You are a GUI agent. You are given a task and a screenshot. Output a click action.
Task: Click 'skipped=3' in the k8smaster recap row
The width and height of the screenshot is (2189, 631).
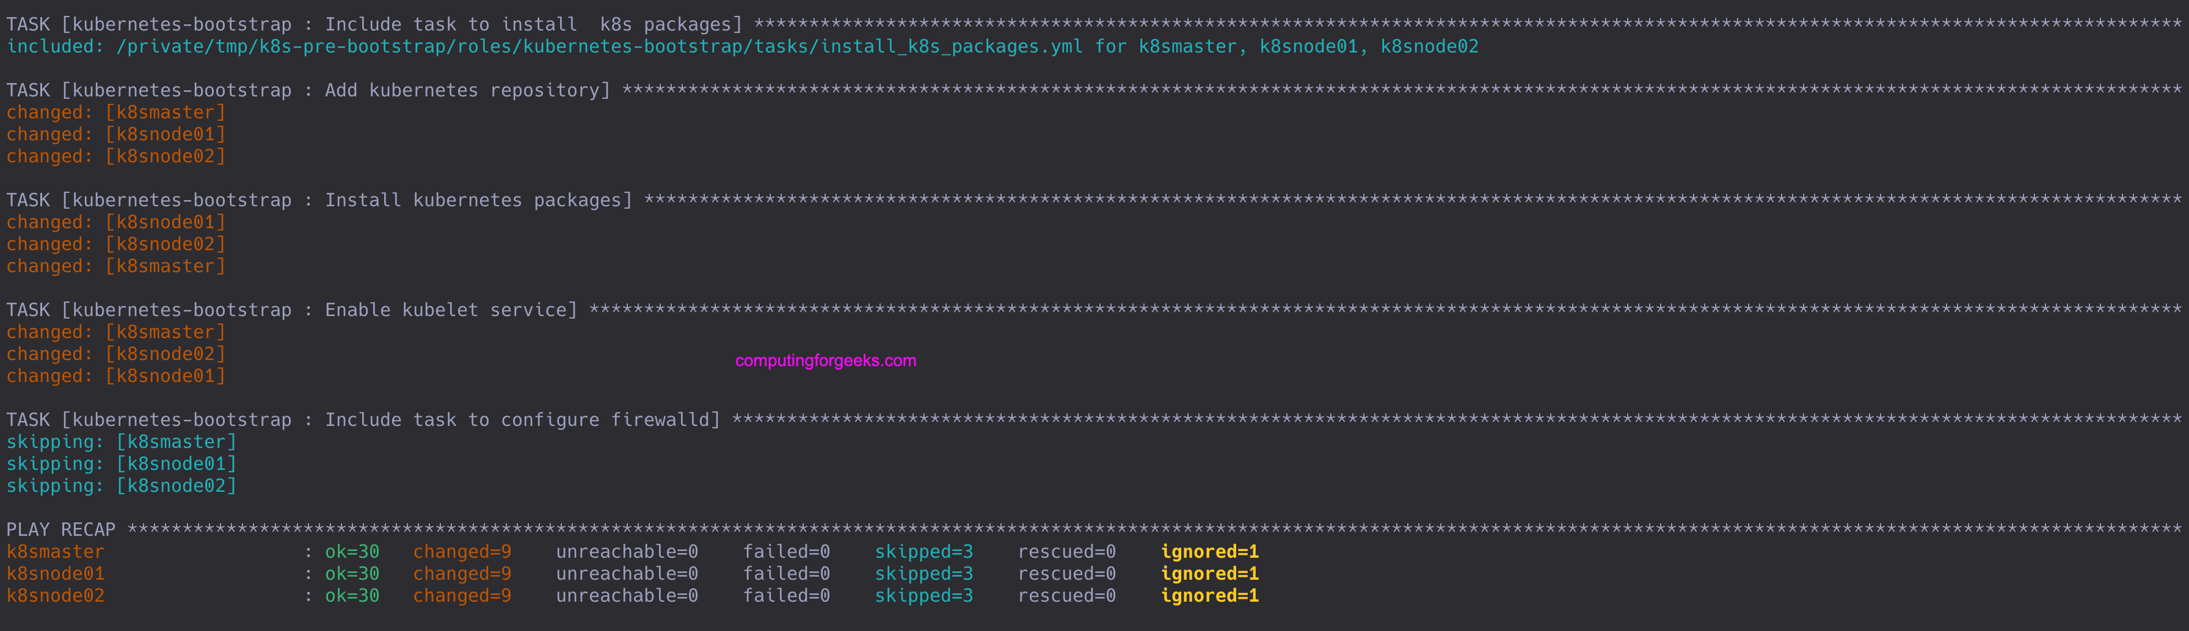[x=923, y=552]
